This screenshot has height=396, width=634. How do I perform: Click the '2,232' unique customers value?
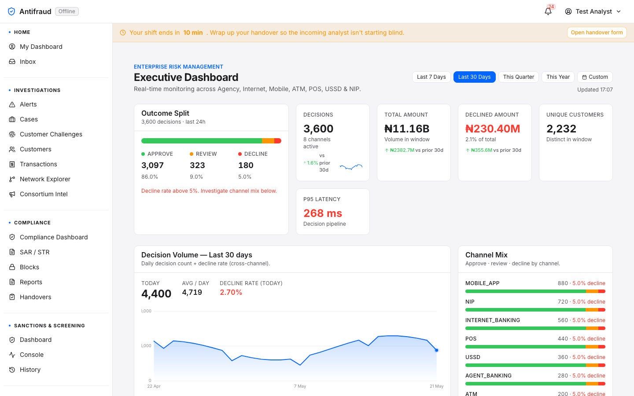[x=561, y=129]
